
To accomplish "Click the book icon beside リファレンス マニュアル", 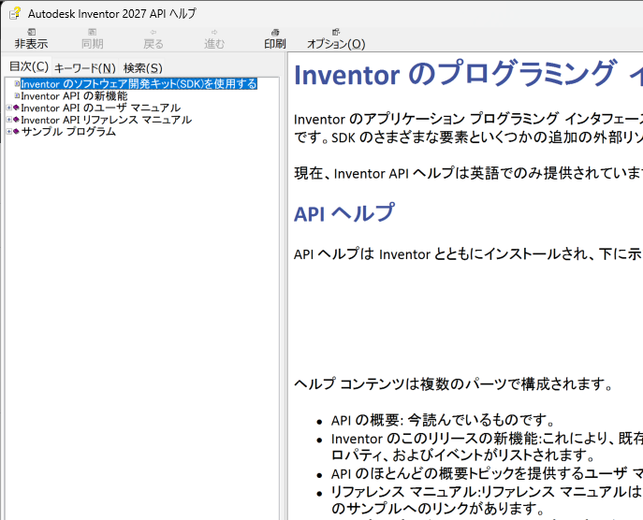I will tap(17, 120).
